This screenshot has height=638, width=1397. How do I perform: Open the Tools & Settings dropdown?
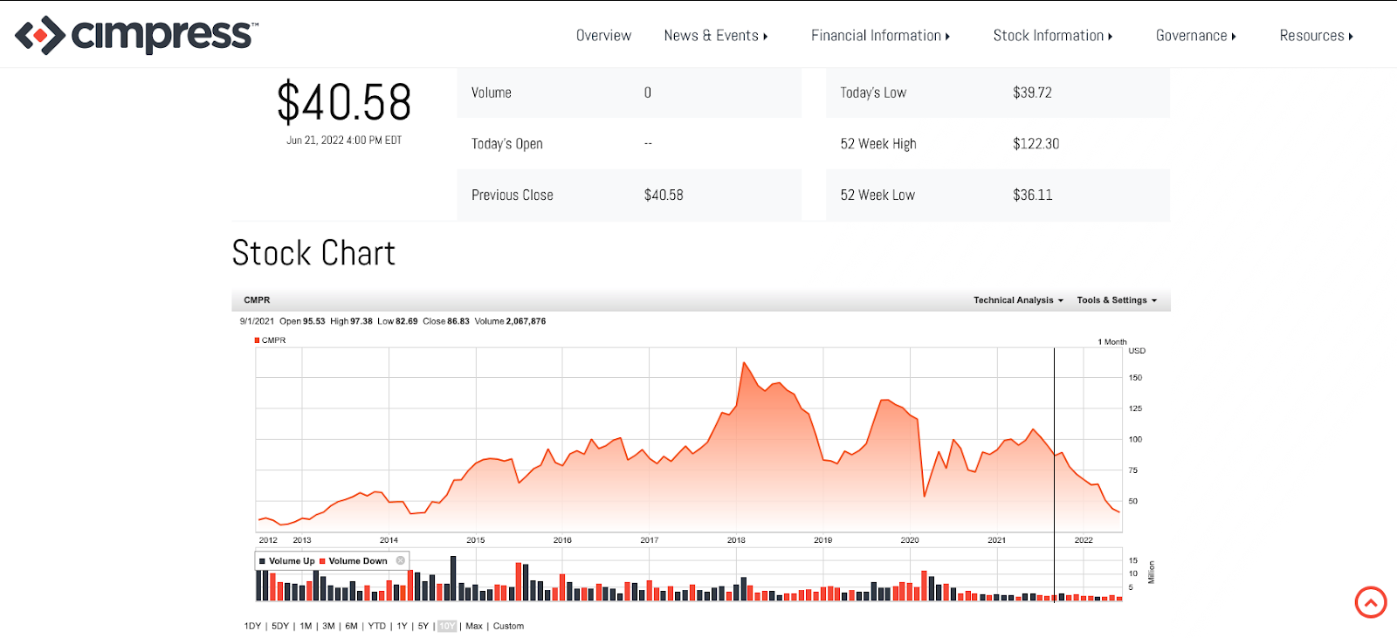pyautogui.click(x=1117, y=300)
